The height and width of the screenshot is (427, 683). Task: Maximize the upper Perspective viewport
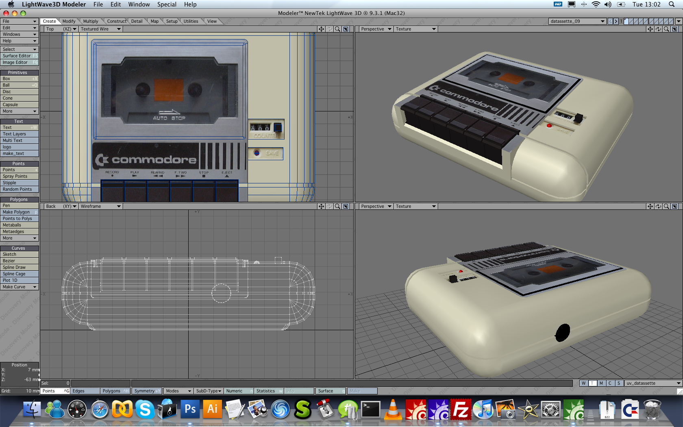[x=674, y=29]
